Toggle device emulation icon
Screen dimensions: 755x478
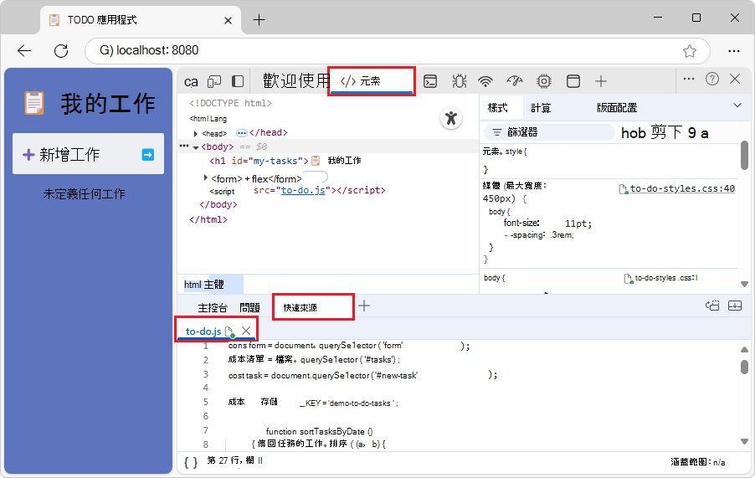click(214, 81)
